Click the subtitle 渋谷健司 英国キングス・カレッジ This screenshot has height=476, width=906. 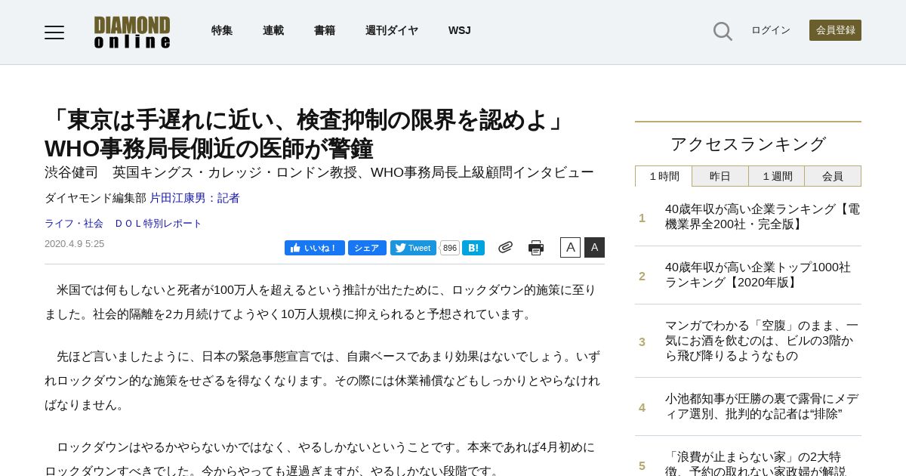coord(319,172)
